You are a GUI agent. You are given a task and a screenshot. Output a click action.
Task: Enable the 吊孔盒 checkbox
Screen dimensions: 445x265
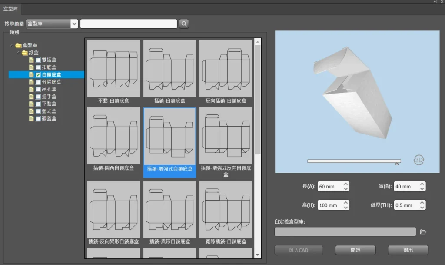pos(38,89)
